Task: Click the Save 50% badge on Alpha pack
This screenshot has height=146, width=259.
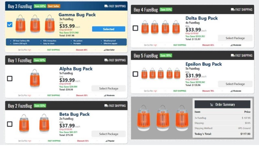Action: [x=39, y=60]
